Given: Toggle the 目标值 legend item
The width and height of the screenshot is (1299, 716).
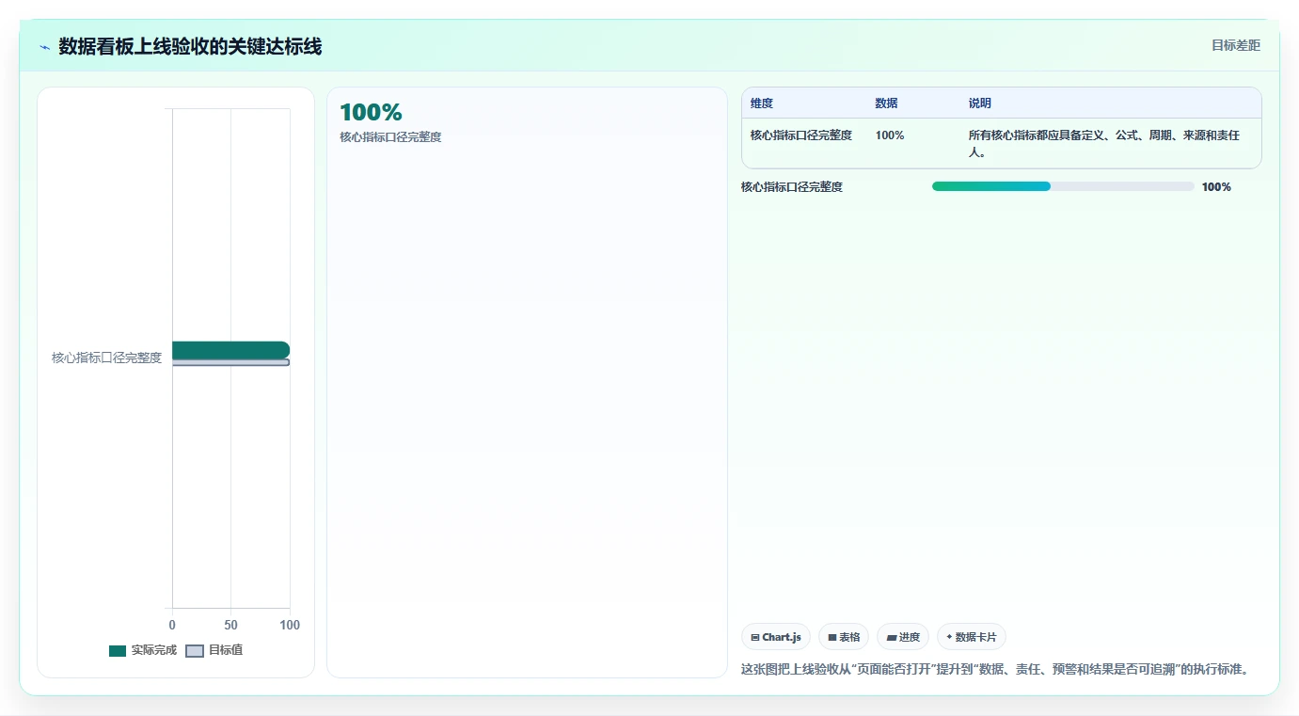Looking at the screenshot, I should point(214,650).
